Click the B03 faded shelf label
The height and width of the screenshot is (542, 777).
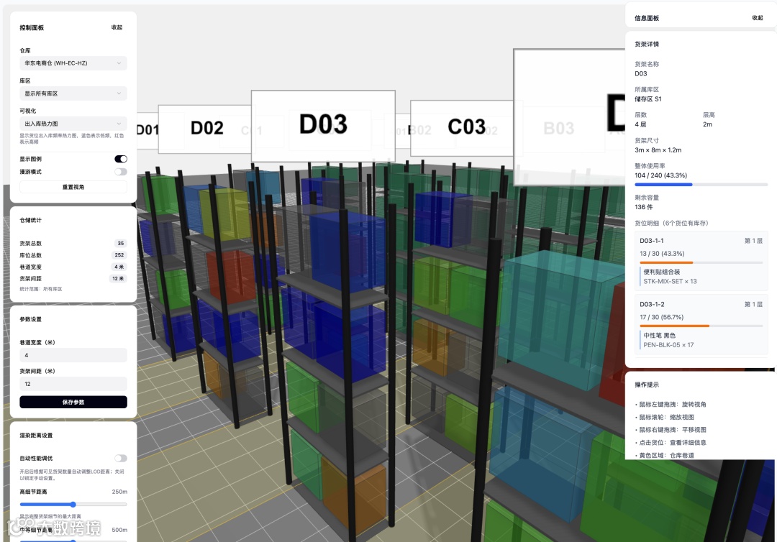[x=558, y=129]
